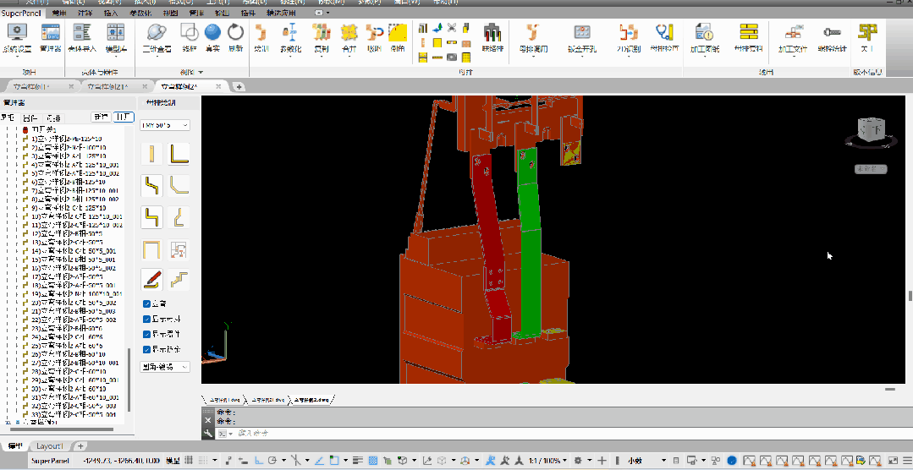Choose the red pencil free-draw busbar tool
This screenshot has height=470, width=913.
[151, 280]
